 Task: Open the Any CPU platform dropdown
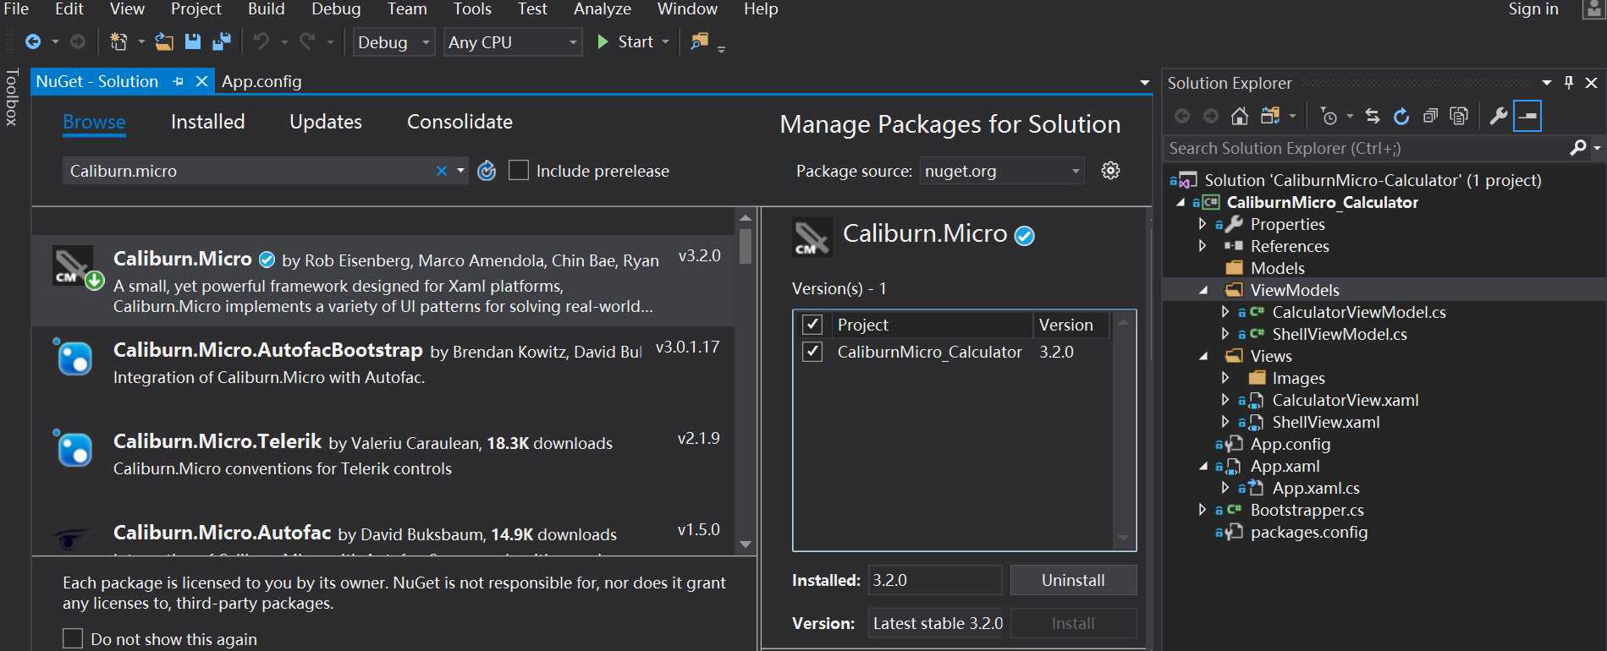pyautogui.click(x=513, y=42)
